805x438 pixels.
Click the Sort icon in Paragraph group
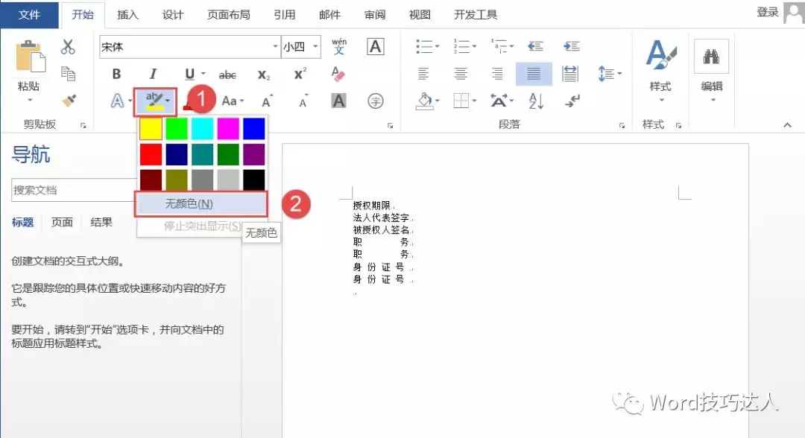click(x=535, y=101)
